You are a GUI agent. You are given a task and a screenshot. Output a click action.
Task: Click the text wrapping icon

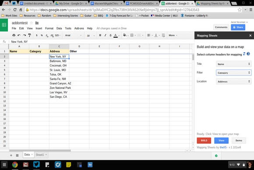(163, 35)
